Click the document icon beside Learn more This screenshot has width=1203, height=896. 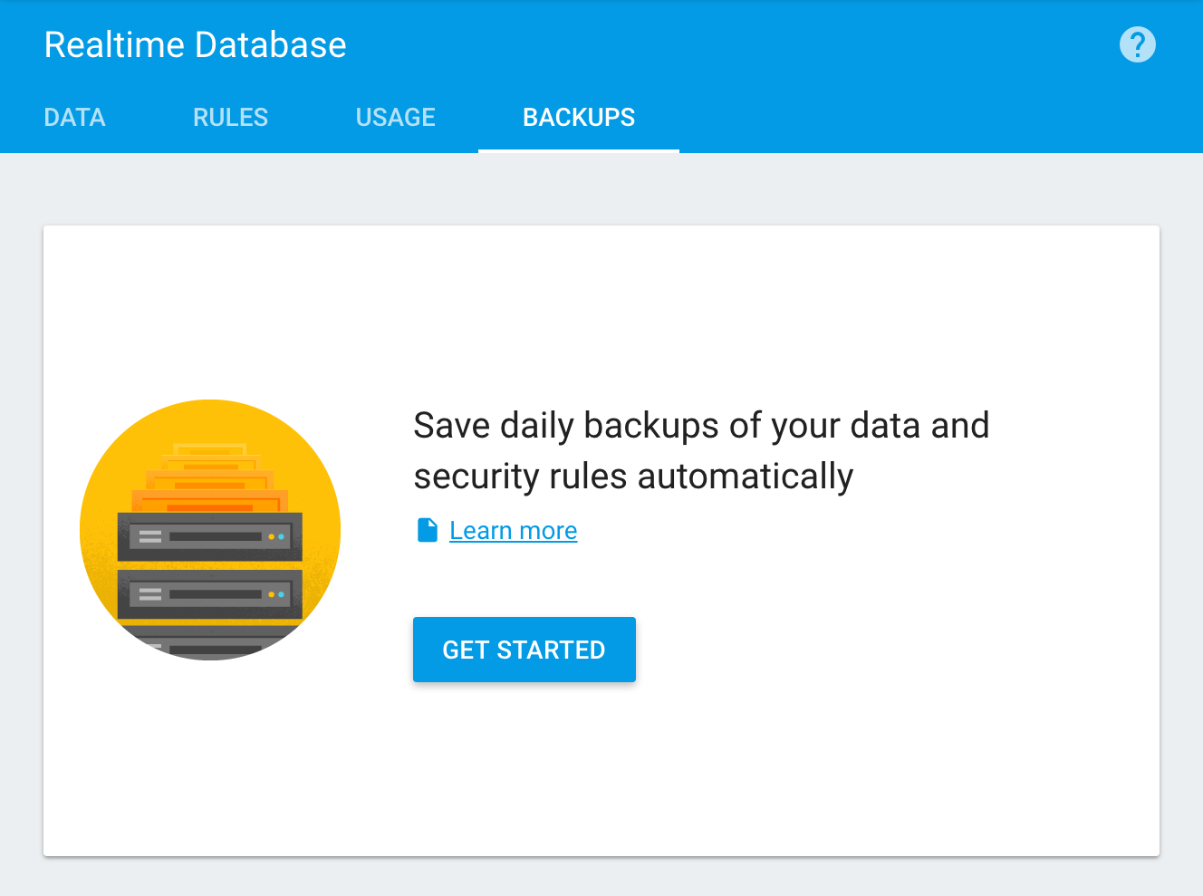click(x=427, y=530)
